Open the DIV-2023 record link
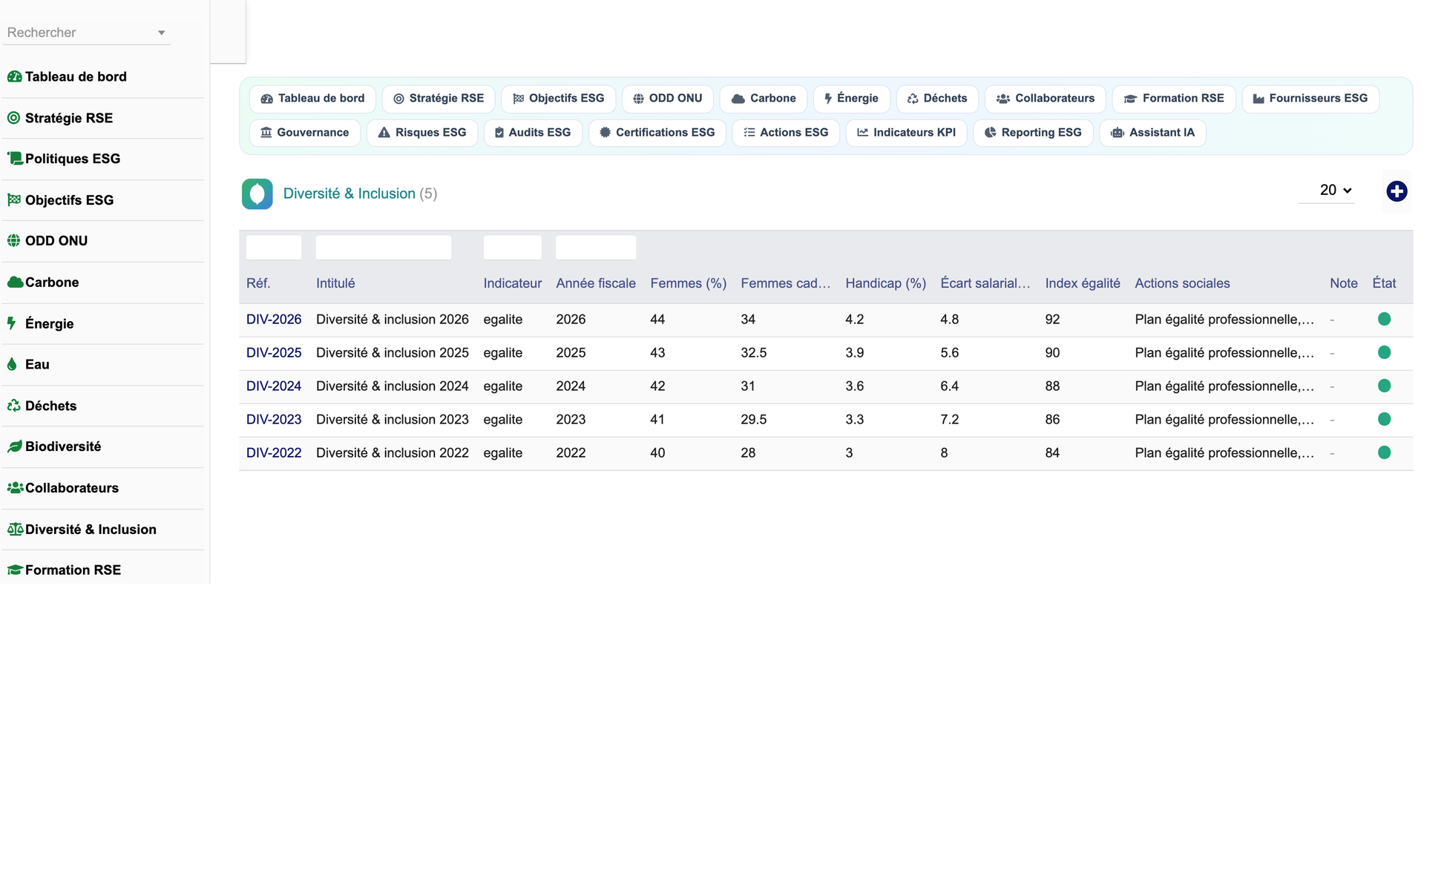 click(x=274, y=420)
